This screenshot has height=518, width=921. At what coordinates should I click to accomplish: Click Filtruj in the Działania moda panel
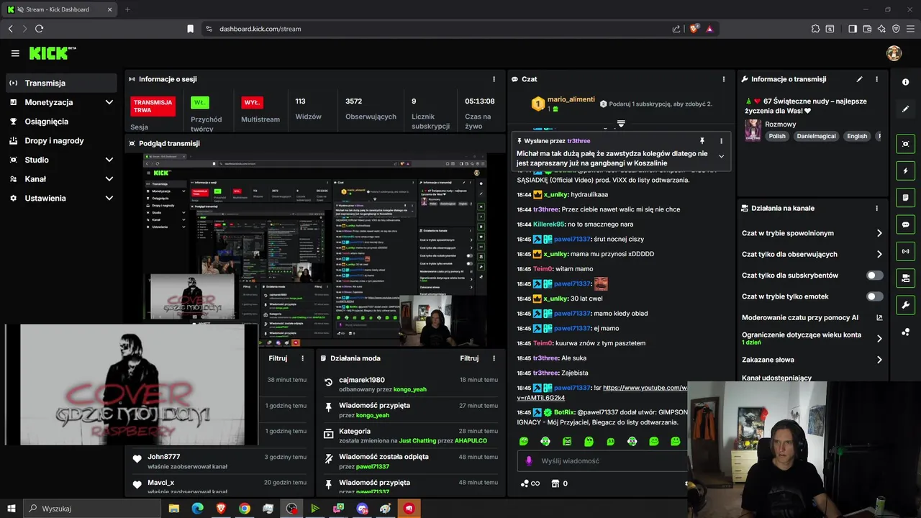coord(469,358)
